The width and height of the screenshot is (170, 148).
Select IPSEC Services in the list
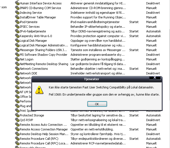pos(30,27)
